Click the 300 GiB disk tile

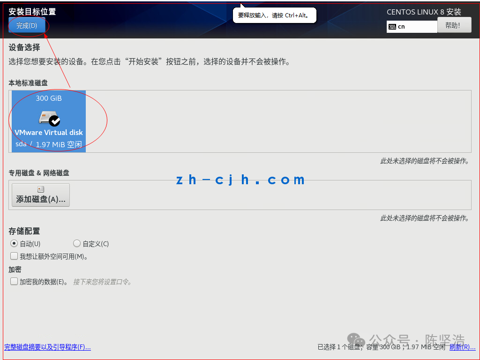pyautogui.click(x=49, y=121)
